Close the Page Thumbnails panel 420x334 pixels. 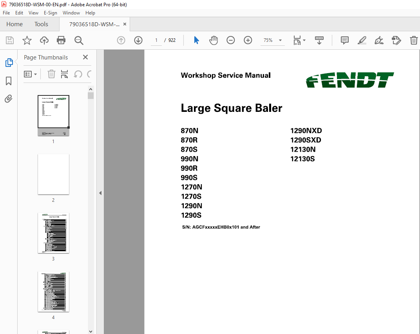coord(85,57)
